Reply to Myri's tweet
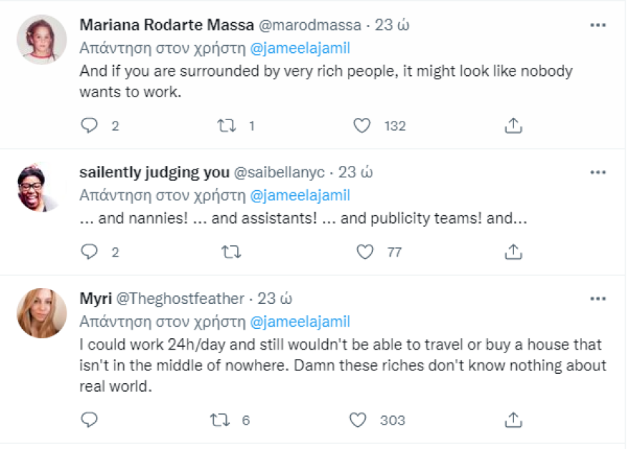 (89, 420)
